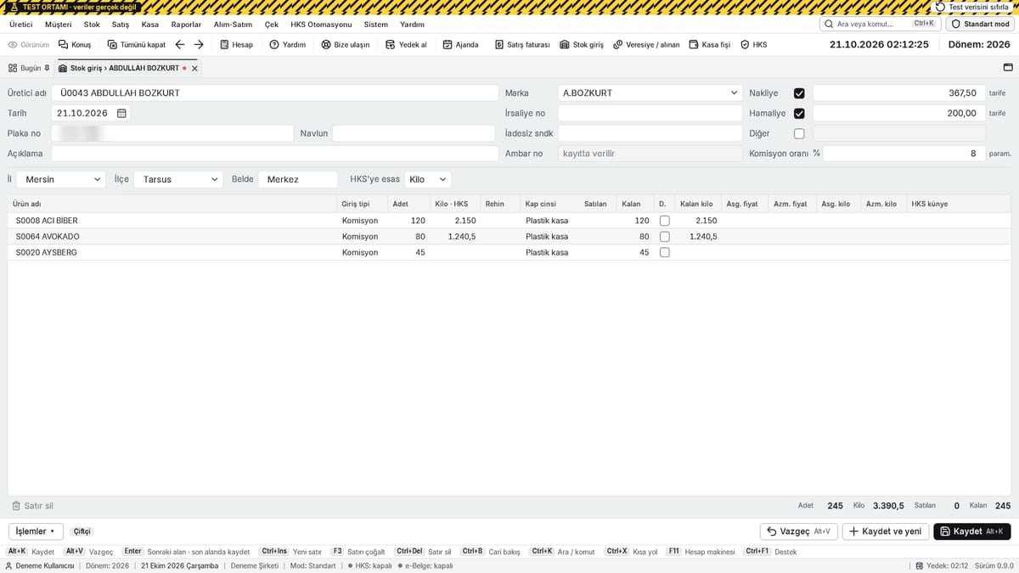Select the S0064 AVOKADO product cell
Image resolution: width=1019 pixels, height=573 pixels.
[173, 237]
